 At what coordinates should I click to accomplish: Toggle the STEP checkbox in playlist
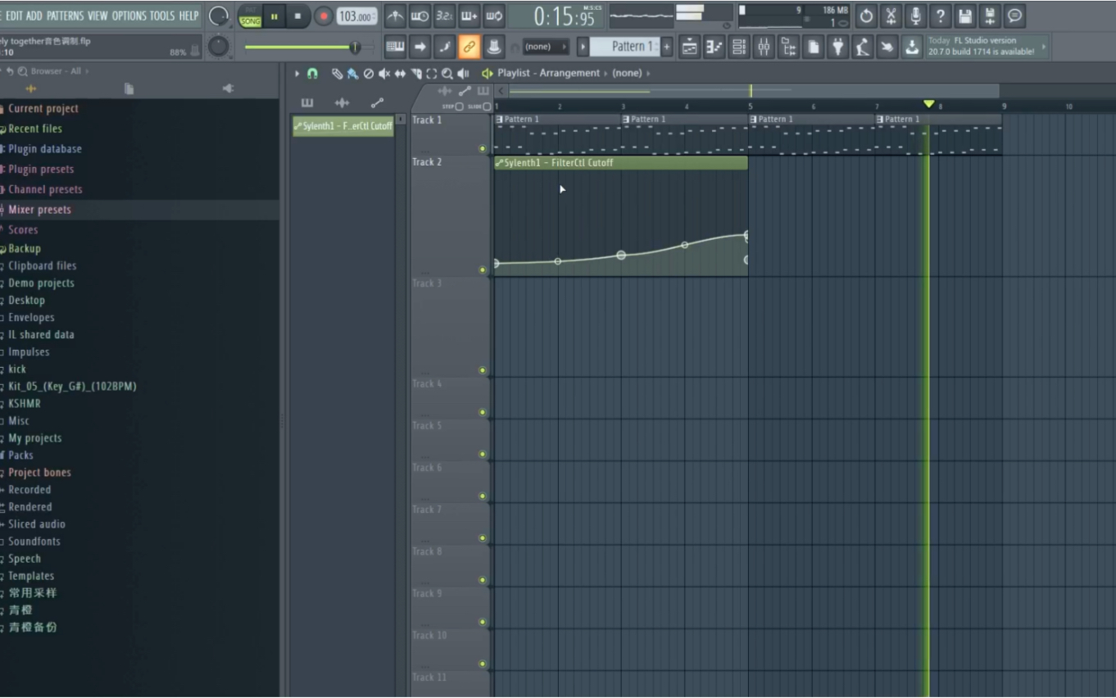[x=459, y=107]
